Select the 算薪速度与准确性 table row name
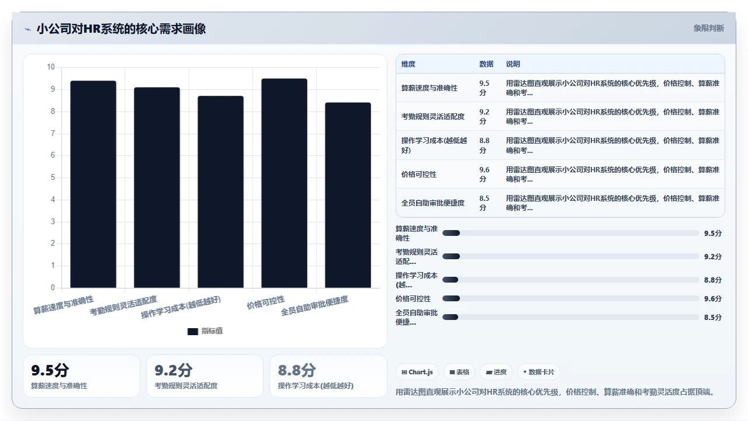The image size is (748, 421). pyautogui.click(x=430, y=88)
